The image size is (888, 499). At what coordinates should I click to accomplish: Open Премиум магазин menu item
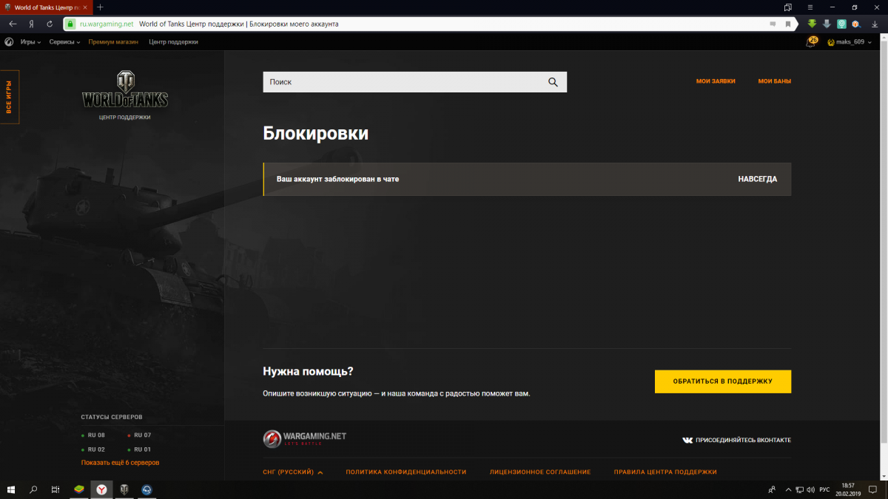coord(113,42)
